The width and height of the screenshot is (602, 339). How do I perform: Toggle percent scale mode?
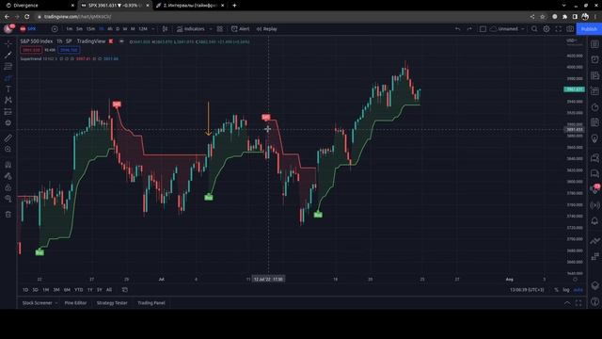556,290
